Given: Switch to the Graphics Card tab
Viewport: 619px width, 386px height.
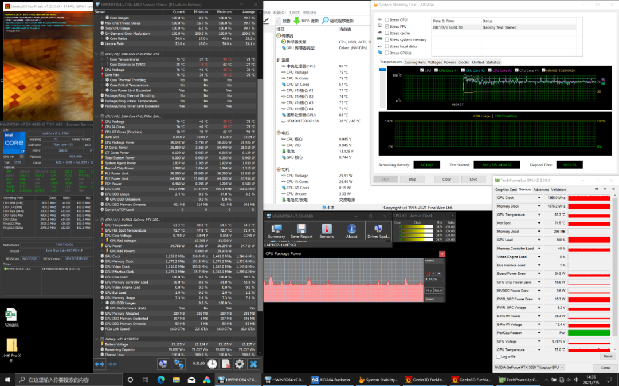Looking at the screenshot, I should coord(506,189).
